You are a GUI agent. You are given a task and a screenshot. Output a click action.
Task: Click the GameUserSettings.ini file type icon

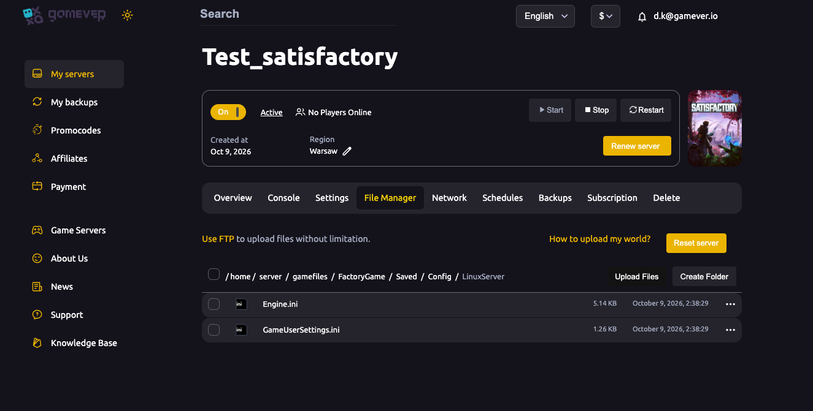241,330
